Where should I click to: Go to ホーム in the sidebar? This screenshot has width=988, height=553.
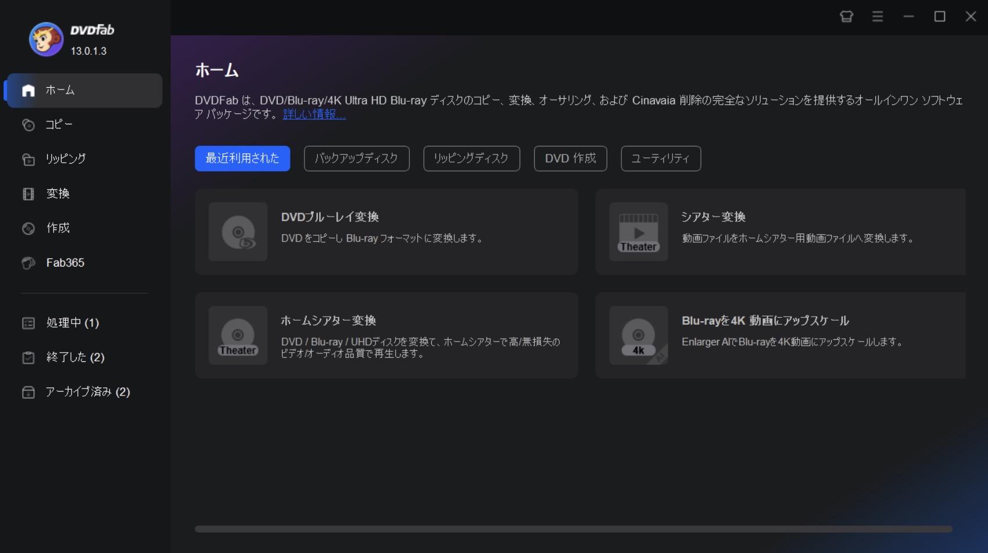click(85, 91)
